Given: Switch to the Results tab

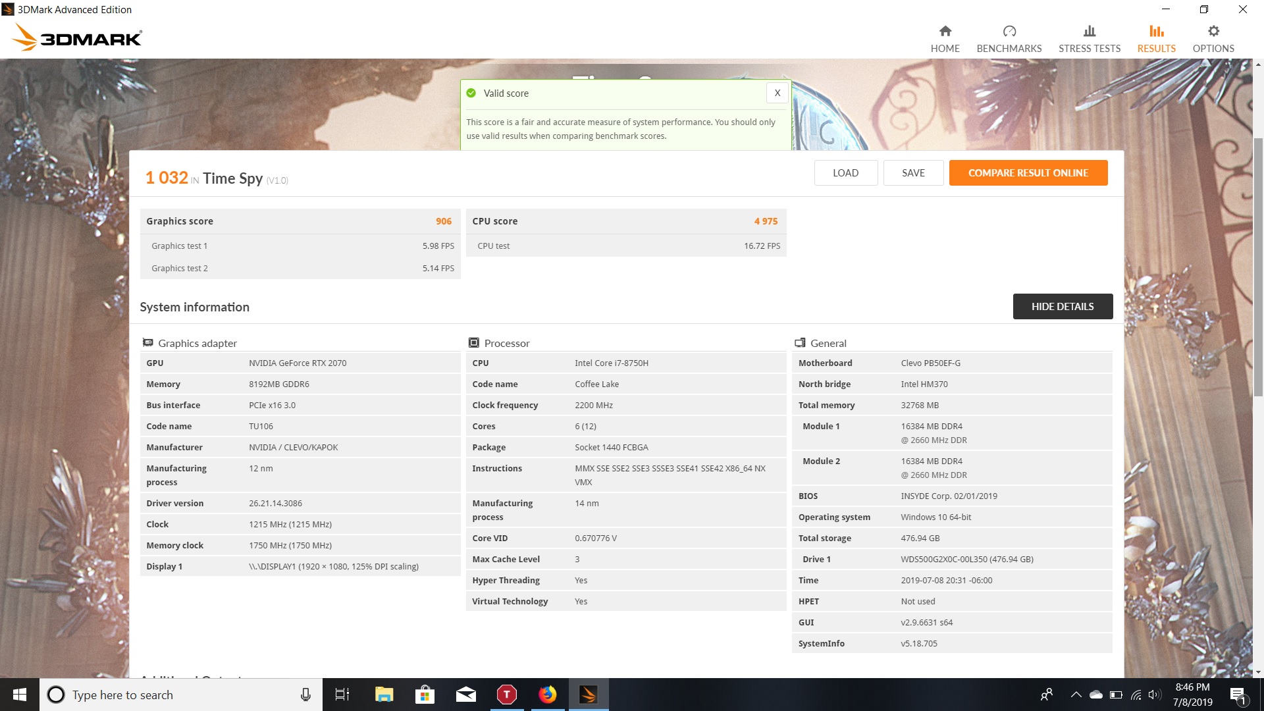Looking at the screenshot, I should coord(1156,39).
